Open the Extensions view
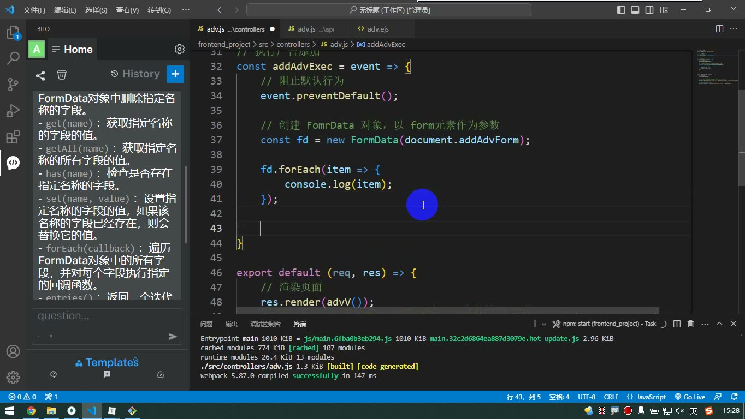745x419 pixels. click(13, 137)
